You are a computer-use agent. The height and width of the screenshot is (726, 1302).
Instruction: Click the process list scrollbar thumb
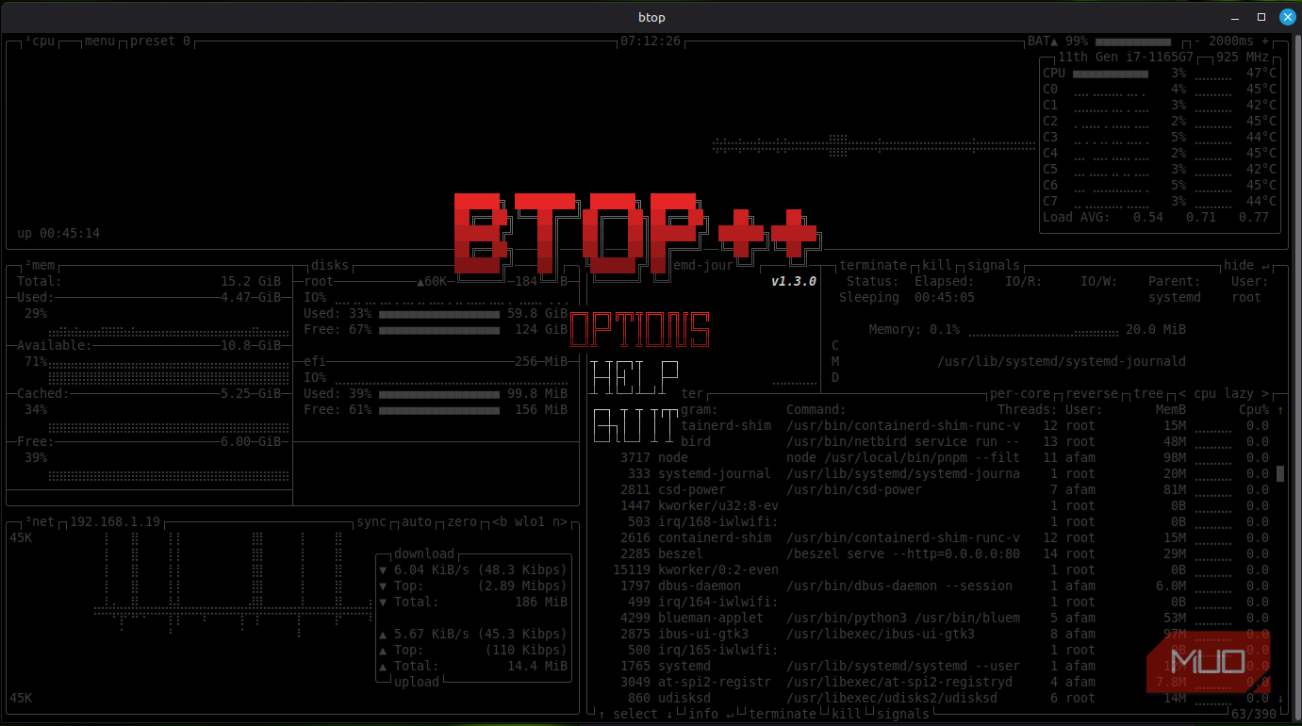(x=1280, y=473)
